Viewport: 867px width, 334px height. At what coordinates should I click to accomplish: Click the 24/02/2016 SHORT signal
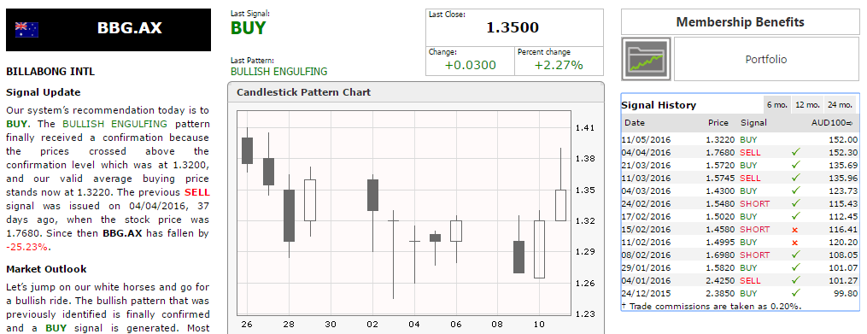[755, 203]
